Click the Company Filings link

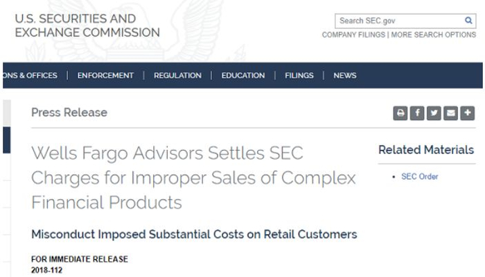353,35
